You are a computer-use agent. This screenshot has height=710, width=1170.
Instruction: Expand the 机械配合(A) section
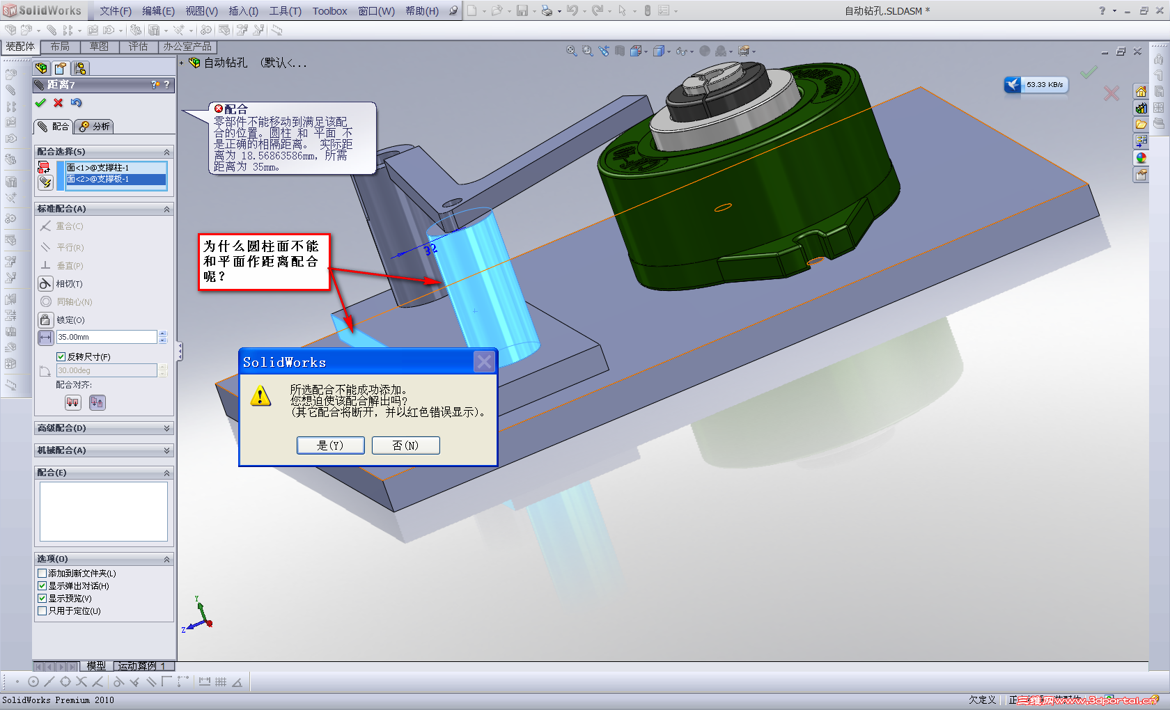tap(166, 450)
